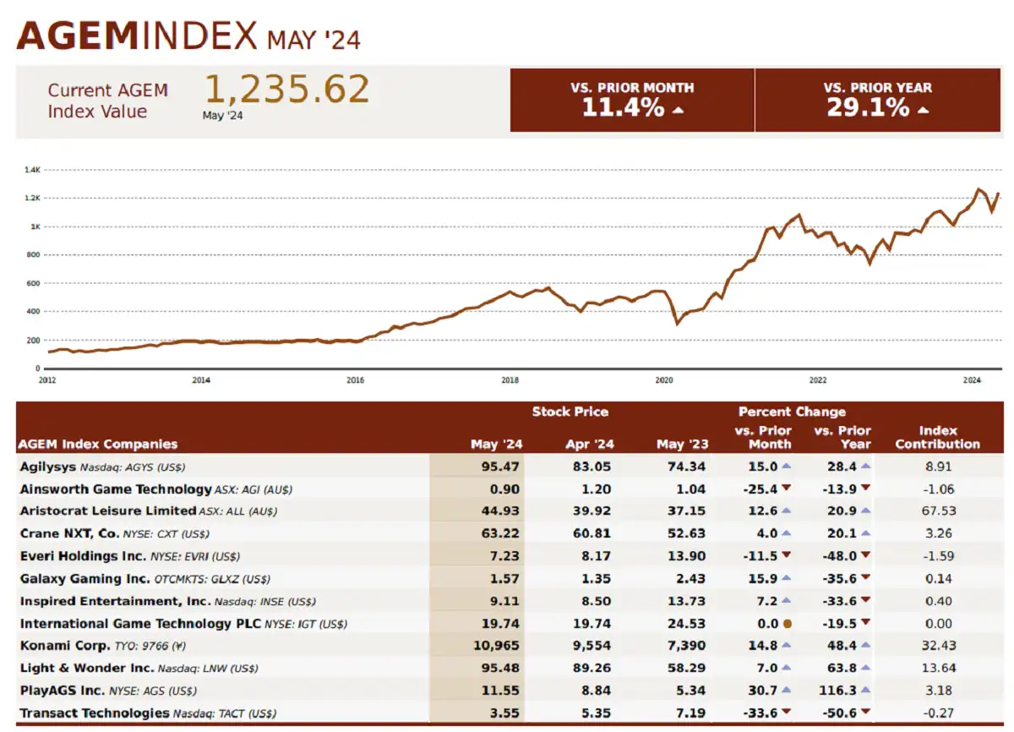Click the May '23 column header

(x=681, y=444)
